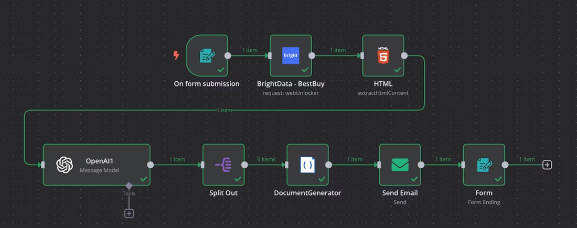Select the HTML extractHtmlContent node
The height and width of the screenshot is (228, 577).
point(383,56)
